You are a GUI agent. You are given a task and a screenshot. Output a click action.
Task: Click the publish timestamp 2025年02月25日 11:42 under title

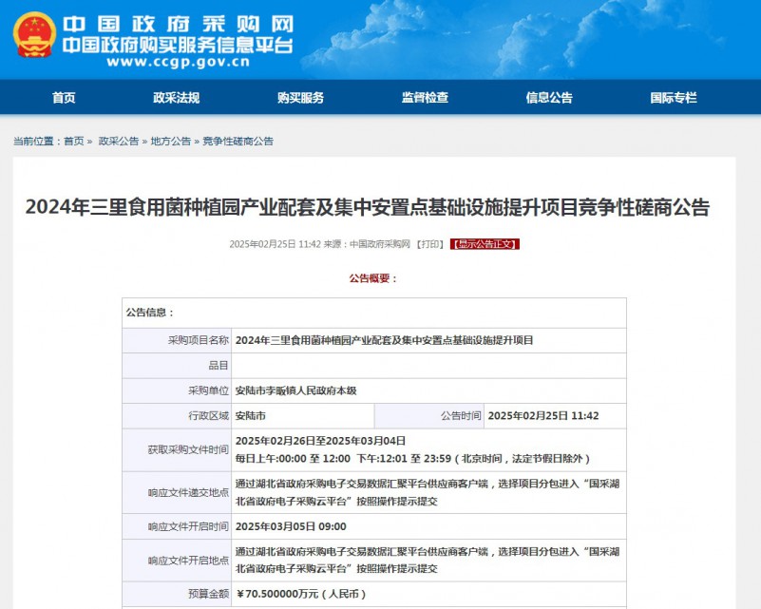tap(275, 244)
